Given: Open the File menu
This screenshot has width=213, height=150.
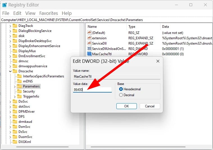Looking at the screenshot, I should [x=6, y=13].
